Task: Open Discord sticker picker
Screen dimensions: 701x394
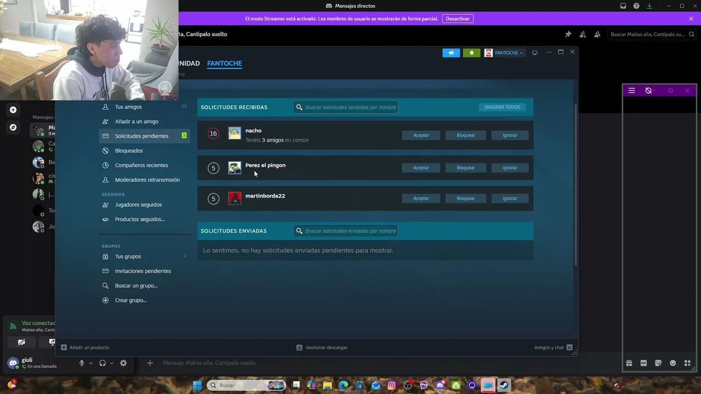Action: point(658,363)
